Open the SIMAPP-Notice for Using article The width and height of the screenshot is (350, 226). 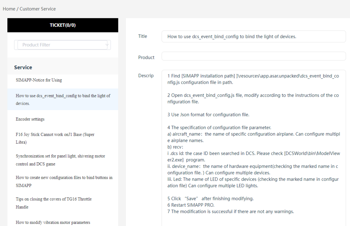point(39,80)
